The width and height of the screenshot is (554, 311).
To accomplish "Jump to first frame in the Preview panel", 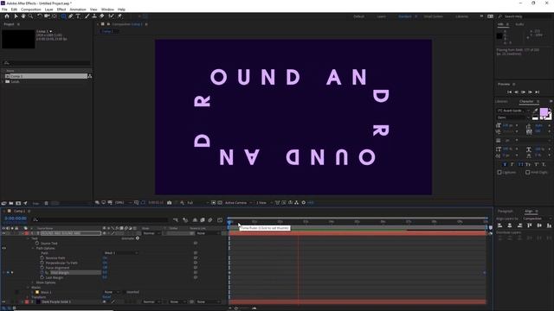I will 509,92.
